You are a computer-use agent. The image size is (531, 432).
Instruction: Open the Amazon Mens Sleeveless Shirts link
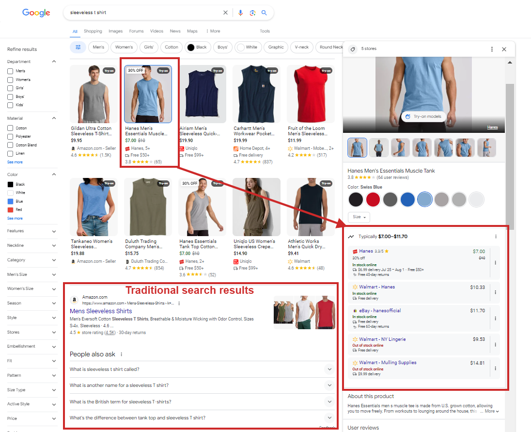coord(101,311)
